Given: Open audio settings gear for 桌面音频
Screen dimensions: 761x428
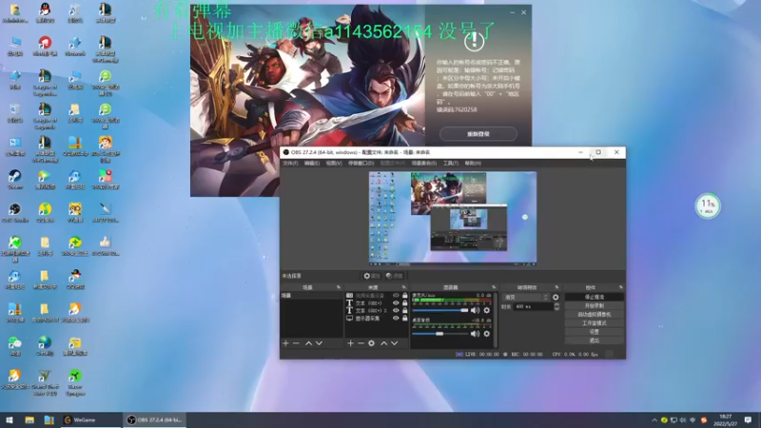Looking at the screenshot, I should point(486,334).
